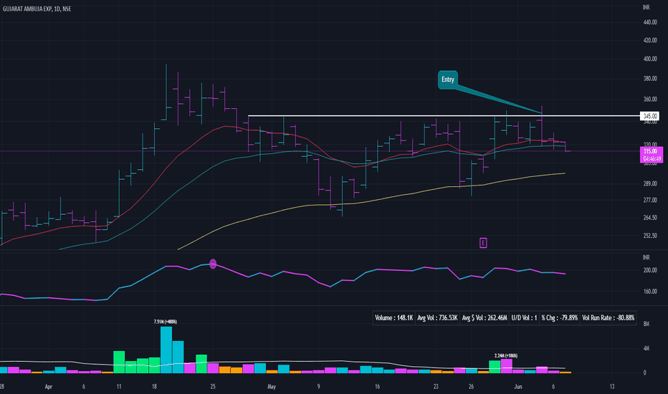Image resolution: width=668 pixels, height=394 pixels.
Task: Click the 360.00 price axis label
Action: point(650,100)
